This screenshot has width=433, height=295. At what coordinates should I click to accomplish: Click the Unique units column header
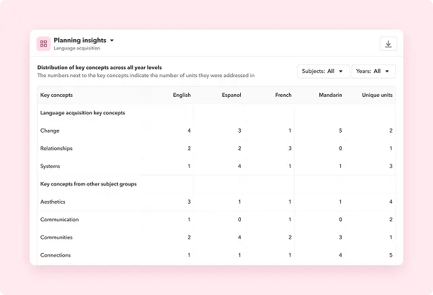(x=377, y=95)
